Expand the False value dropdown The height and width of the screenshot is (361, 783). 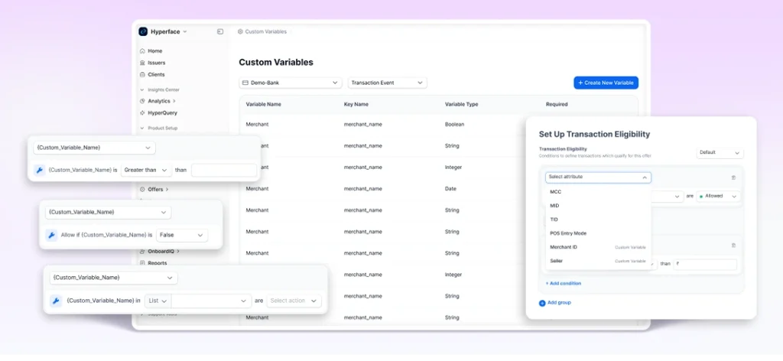coord(181,236)
